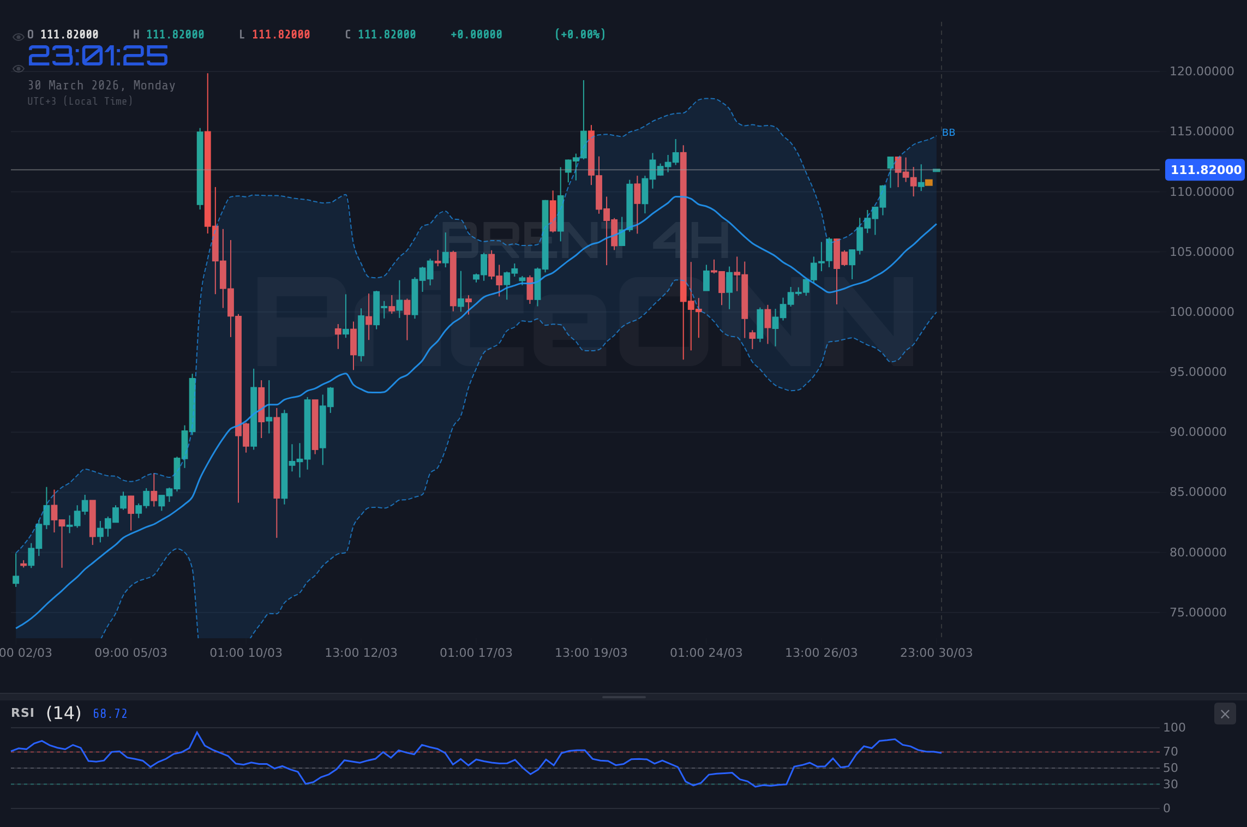Close the RSI (14) indicator pane

pyautogui.click(x=1225, y=714)
